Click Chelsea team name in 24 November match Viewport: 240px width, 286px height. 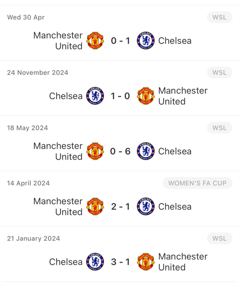pyautogui.click(x=66, y=96)
